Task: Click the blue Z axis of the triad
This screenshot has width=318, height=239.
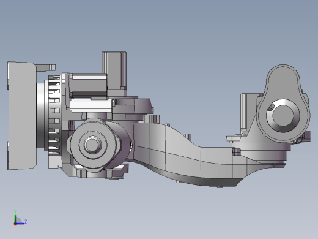Action: [20, 223]
